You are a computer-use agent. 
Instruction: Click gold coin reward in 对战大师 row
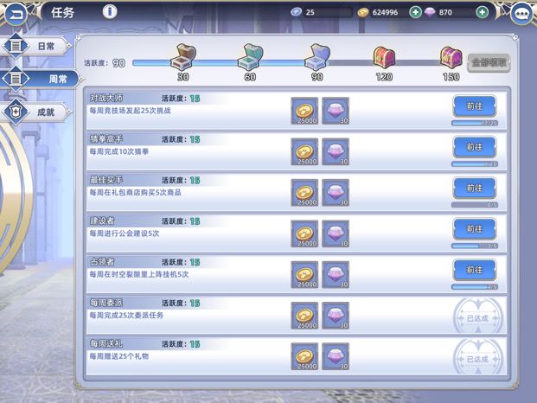point(304,111)
